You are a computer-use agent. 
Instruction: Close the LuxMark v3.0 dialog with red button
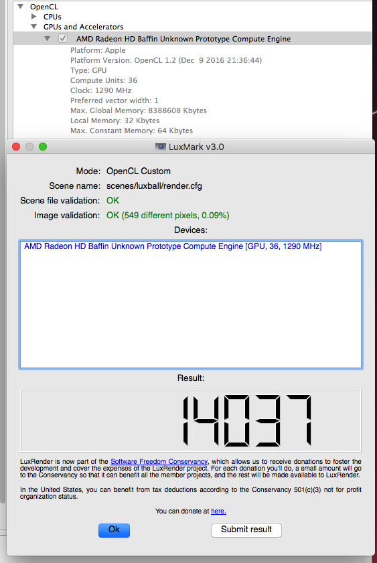(x=16, y=147)
